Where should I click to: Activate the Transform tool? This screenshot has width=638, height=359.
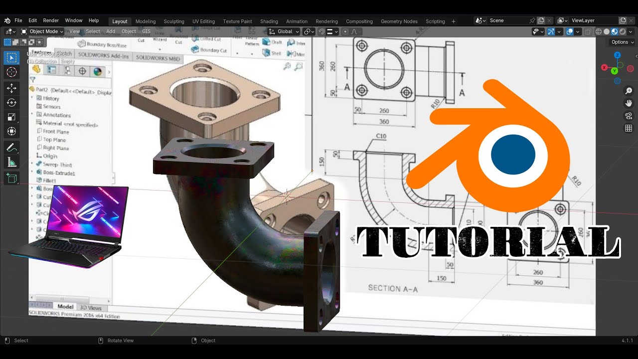tap(11, 132)
